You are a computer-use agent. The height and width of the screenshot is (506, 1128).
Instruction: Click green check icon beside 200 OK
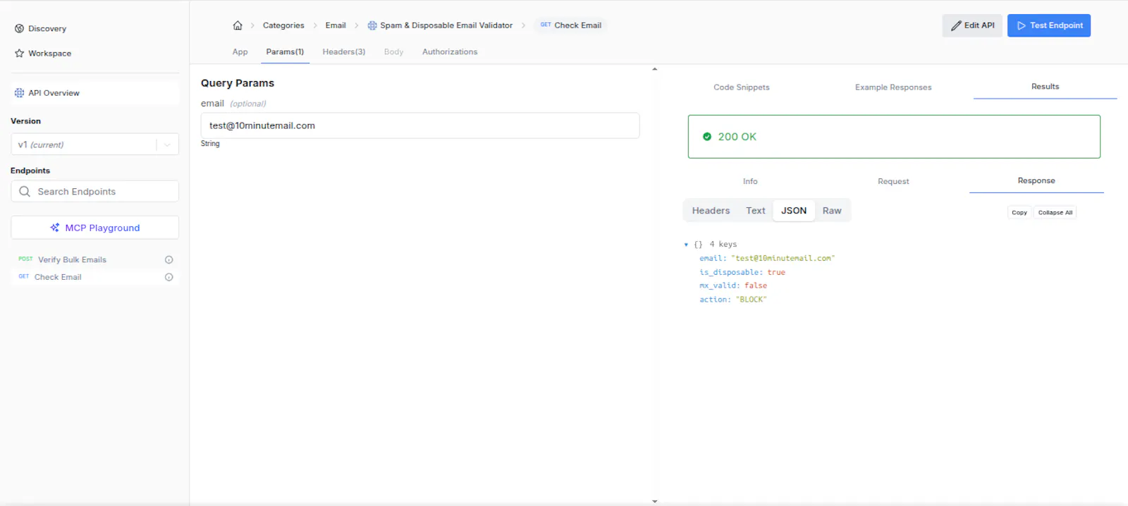pos(707,137)
